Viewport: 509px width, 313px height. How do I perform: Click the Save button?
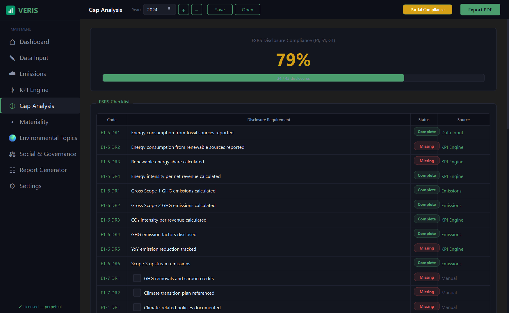point(220,10)
